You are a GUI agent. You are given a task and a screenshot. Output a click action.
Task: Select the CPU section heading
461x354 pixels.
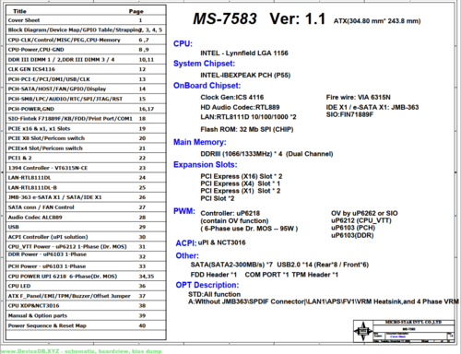183,43
